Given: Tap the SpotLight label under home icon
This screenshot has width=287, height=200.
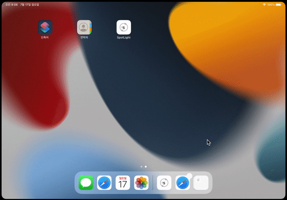Looking at the screenshot, I should pyautogui.click(x=124, y=37).
